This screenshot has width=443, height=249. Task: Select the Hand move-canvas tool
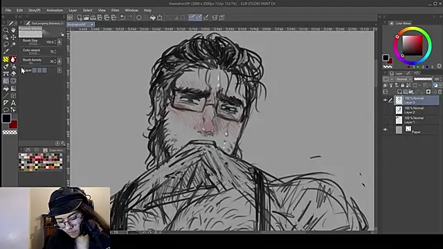(13, 30)
